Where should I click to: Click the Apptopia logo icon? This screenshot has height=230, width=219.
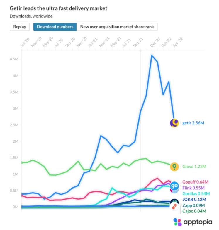coord(177,222)
